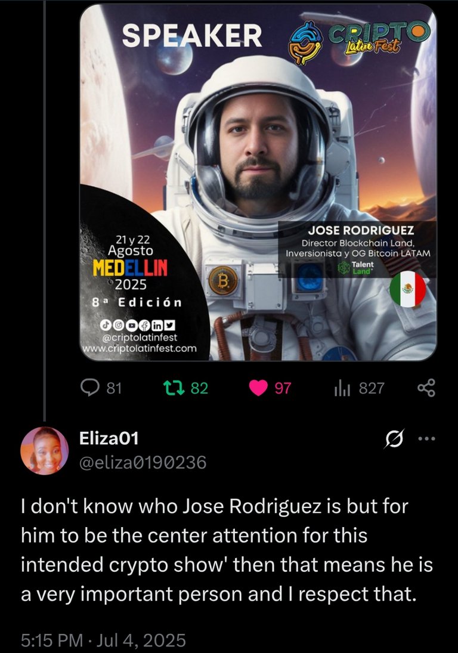This screenshot has height=653, width=458.
Task: View the 97 likes count
Action: [x=283, y=388]
